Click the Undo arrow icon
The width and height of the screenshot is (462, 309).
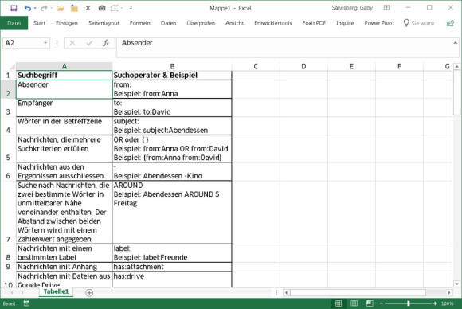27,8
